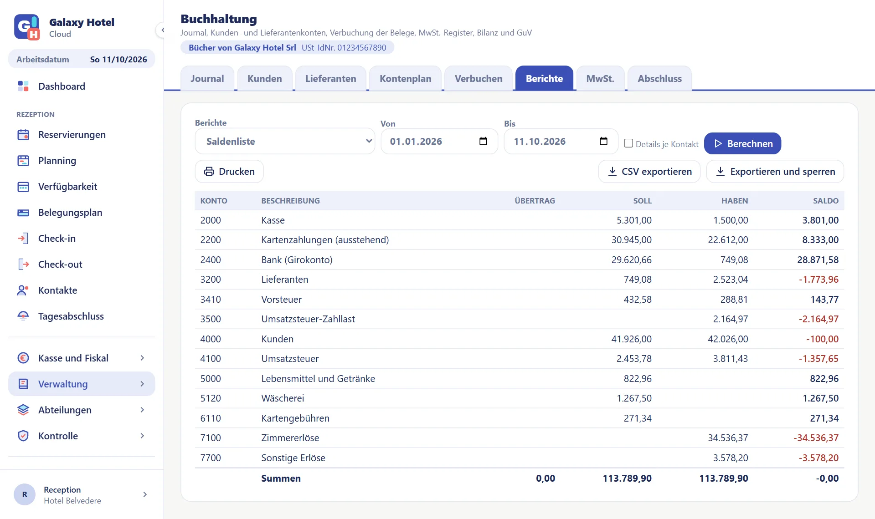Open Reservierungen calendar icon

coord(23,135)
